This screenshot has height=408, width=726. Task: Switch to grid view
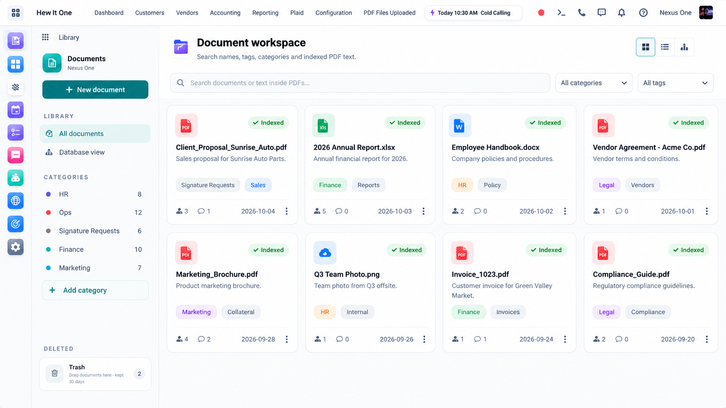pos(646,47)
